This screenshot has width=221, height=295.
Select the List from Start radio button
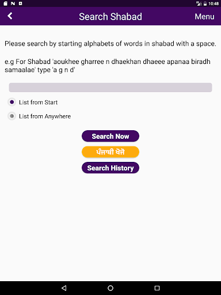coord(12,102)
